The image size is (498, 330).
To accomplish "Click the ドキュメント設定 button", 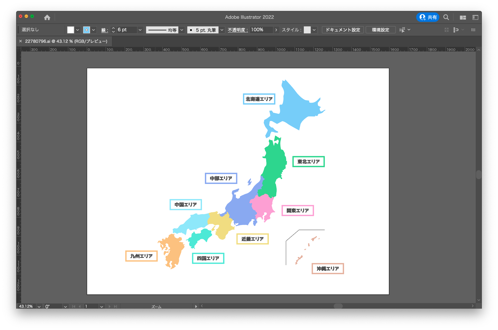I will point(343,30).
